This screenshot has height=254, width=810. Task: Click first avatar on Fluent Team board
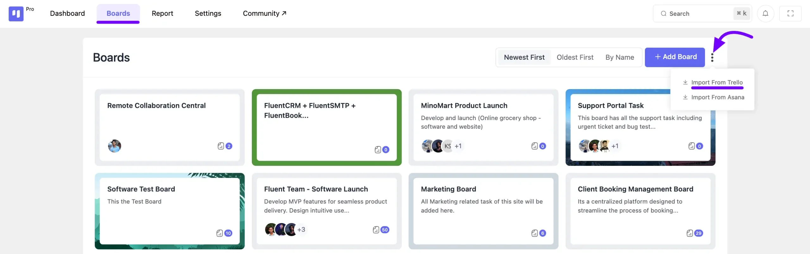click(x=271, y=230)
